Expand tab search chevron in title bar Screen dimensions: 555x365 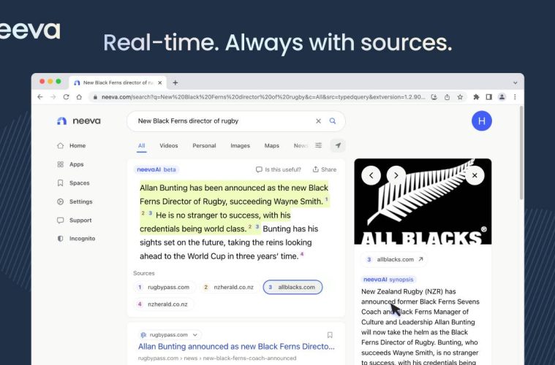pos(515,82)
